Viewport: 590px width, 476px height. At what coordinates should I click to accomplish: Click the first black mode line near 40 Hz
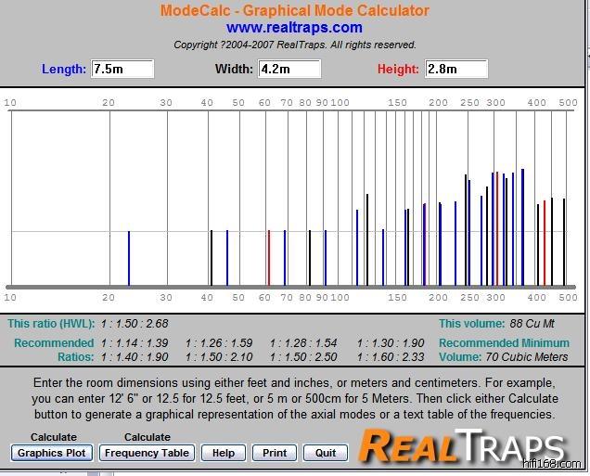tap(212, 258)
